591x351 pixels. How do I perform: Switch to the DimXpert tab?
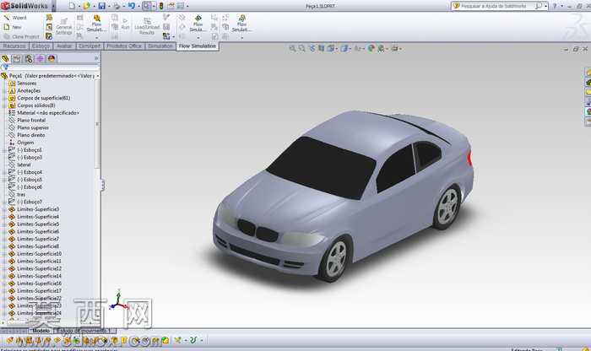(89, 46)
